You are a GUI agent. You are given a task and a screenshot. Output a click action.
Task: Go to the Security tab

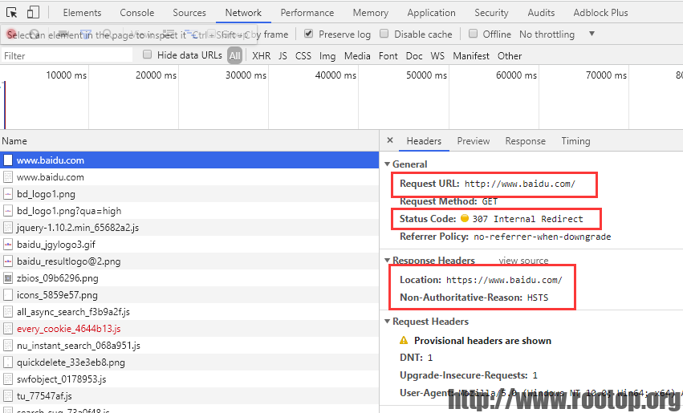coord(491,13)
